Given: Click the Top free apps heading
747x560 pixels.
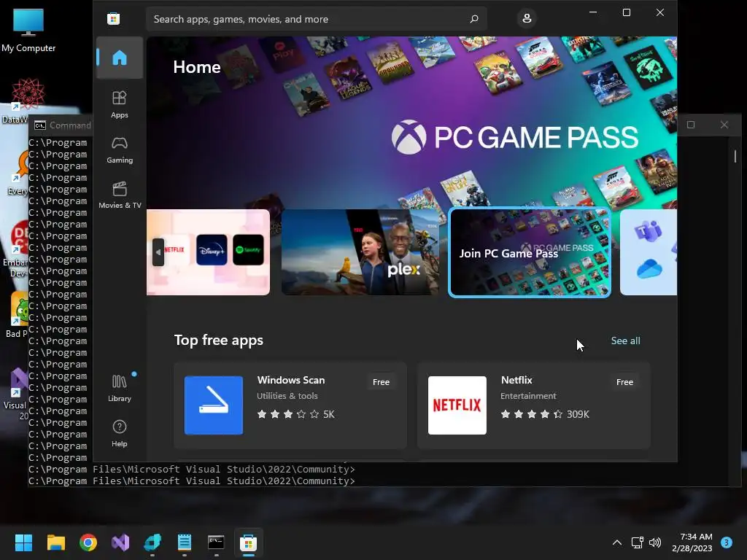Looking at the screenshot, I should (219, 341).
